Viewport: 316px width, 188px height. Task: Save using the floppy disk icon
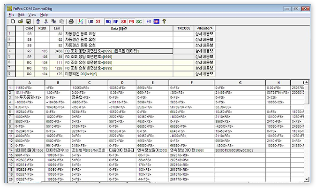pyautogui.click(x=29, y=22)
